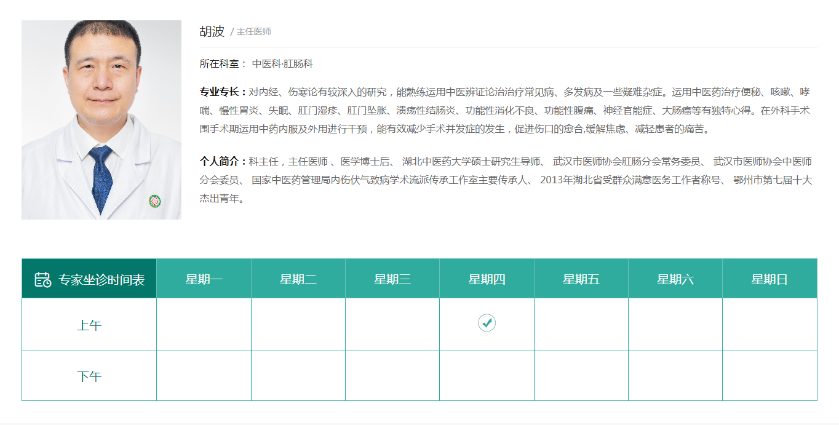Click the 个人简介 heading
This screenshot has width=839, height=425.
[x=222, y=162]
